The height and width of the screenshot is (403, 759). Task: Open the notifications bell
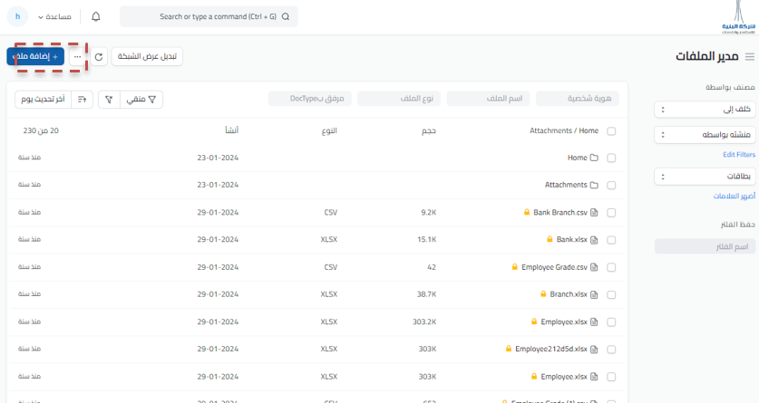96,17
